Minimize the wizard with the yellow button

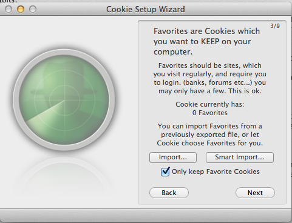pos(21,9)
